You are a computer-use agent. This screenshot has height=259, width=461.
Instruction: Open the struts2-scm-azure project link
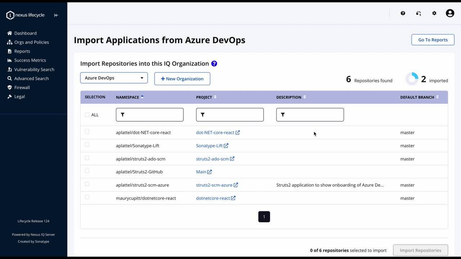pos(217,185)
